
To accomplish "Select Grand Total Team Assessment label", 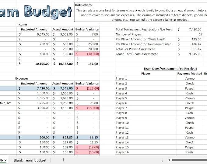I will 137,54.
